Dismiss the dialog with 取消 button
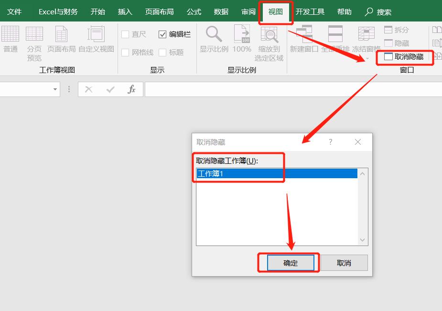This screenshot has height=311, width=442. (344, 262)
